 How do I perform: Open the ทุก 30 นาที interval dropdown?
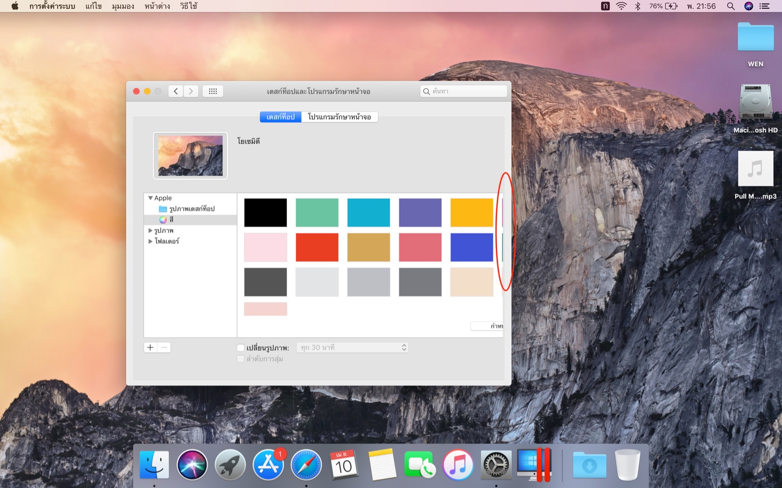(x=352, y=347)
